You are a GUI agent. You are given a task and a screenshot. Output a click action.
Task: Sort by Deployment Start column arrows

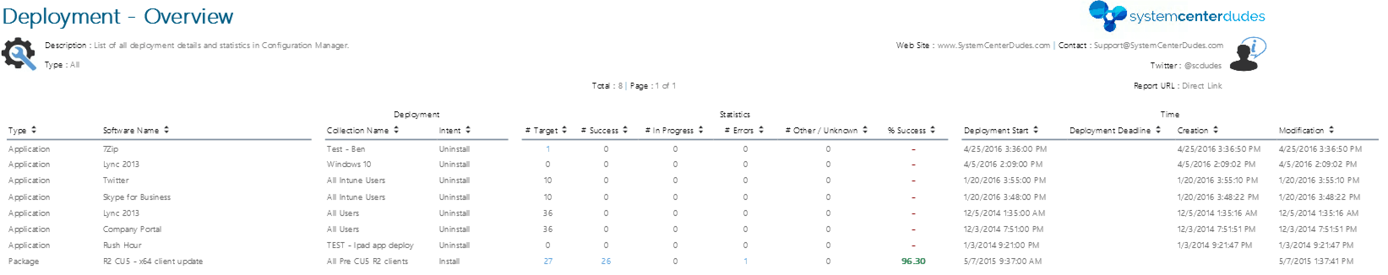click(x=1035, y=129)
